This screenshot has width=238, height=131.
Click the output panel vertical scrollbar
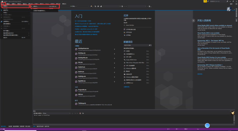click(234, 118)
